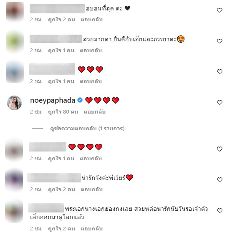This screenshot has width=227, height=235.
Task: Reply to "พระเอกนางเอกฮ่องกงเลย" comment
Action: click(x=91, y=229)
